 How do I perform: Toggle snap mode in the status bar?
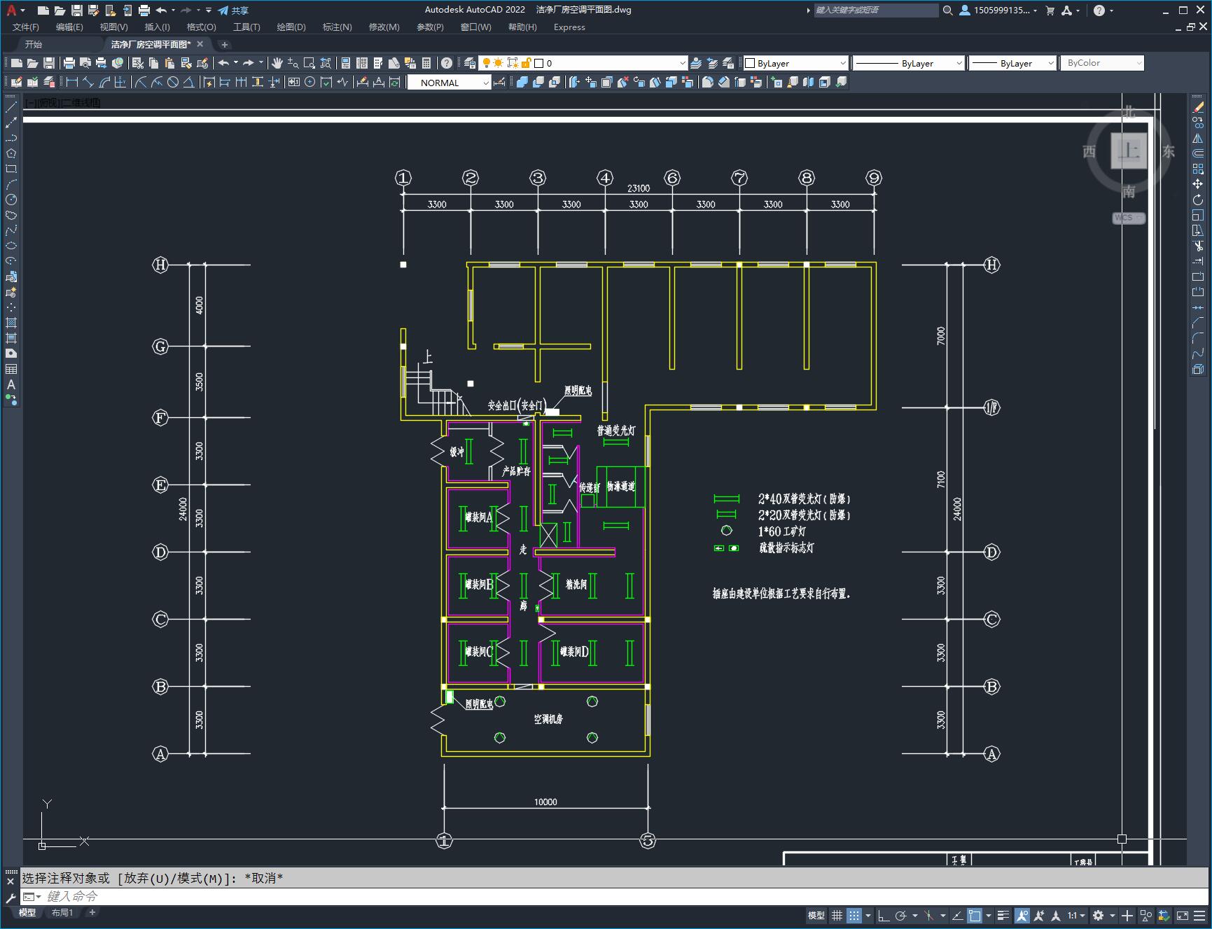(854, 915)
